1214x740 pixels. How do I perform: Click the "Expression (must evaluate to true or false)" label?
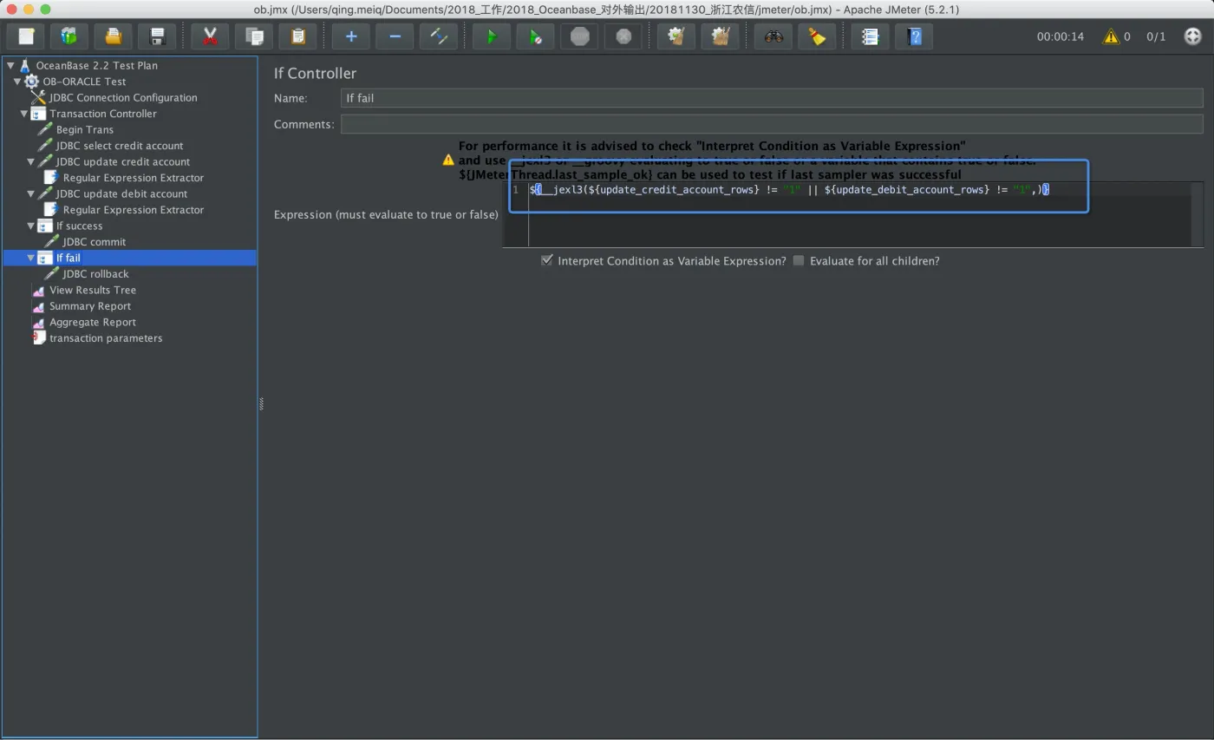click(x=386, y=214)
